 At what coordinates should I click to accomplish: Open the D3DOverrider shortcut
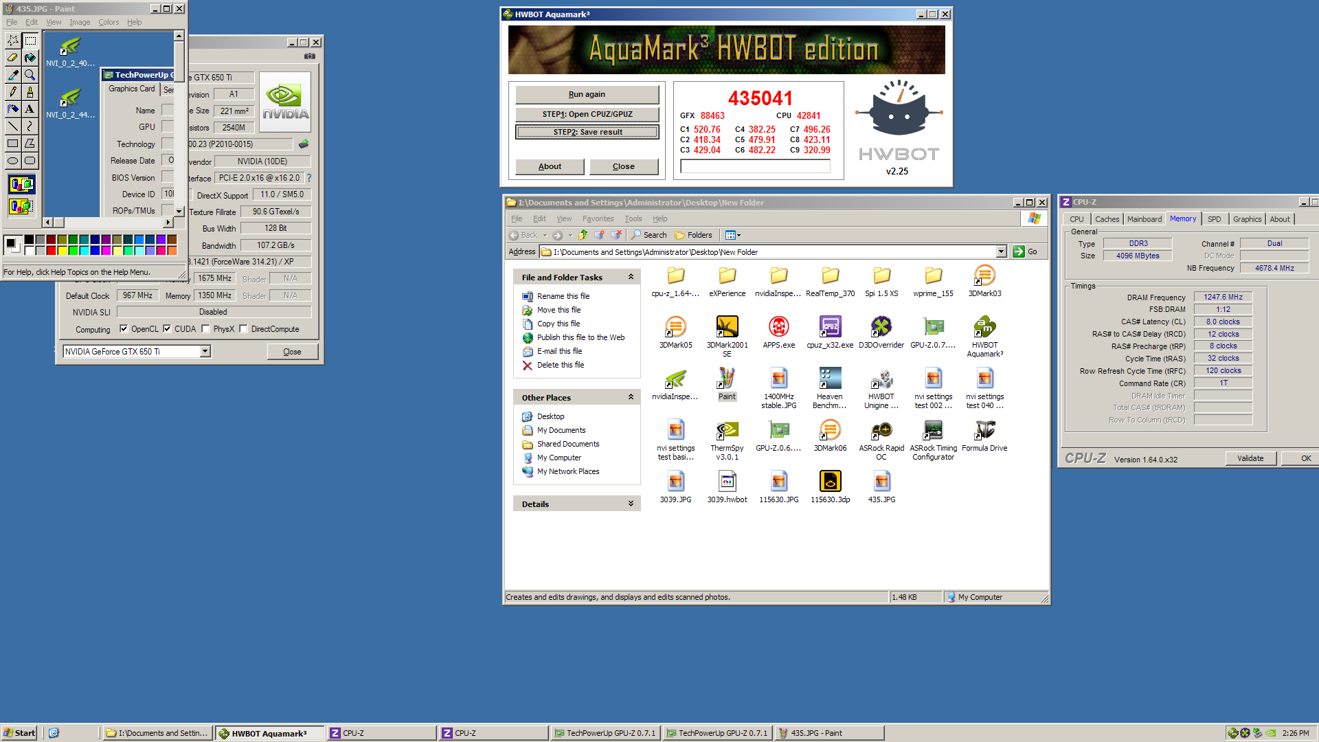pos(881,333)
